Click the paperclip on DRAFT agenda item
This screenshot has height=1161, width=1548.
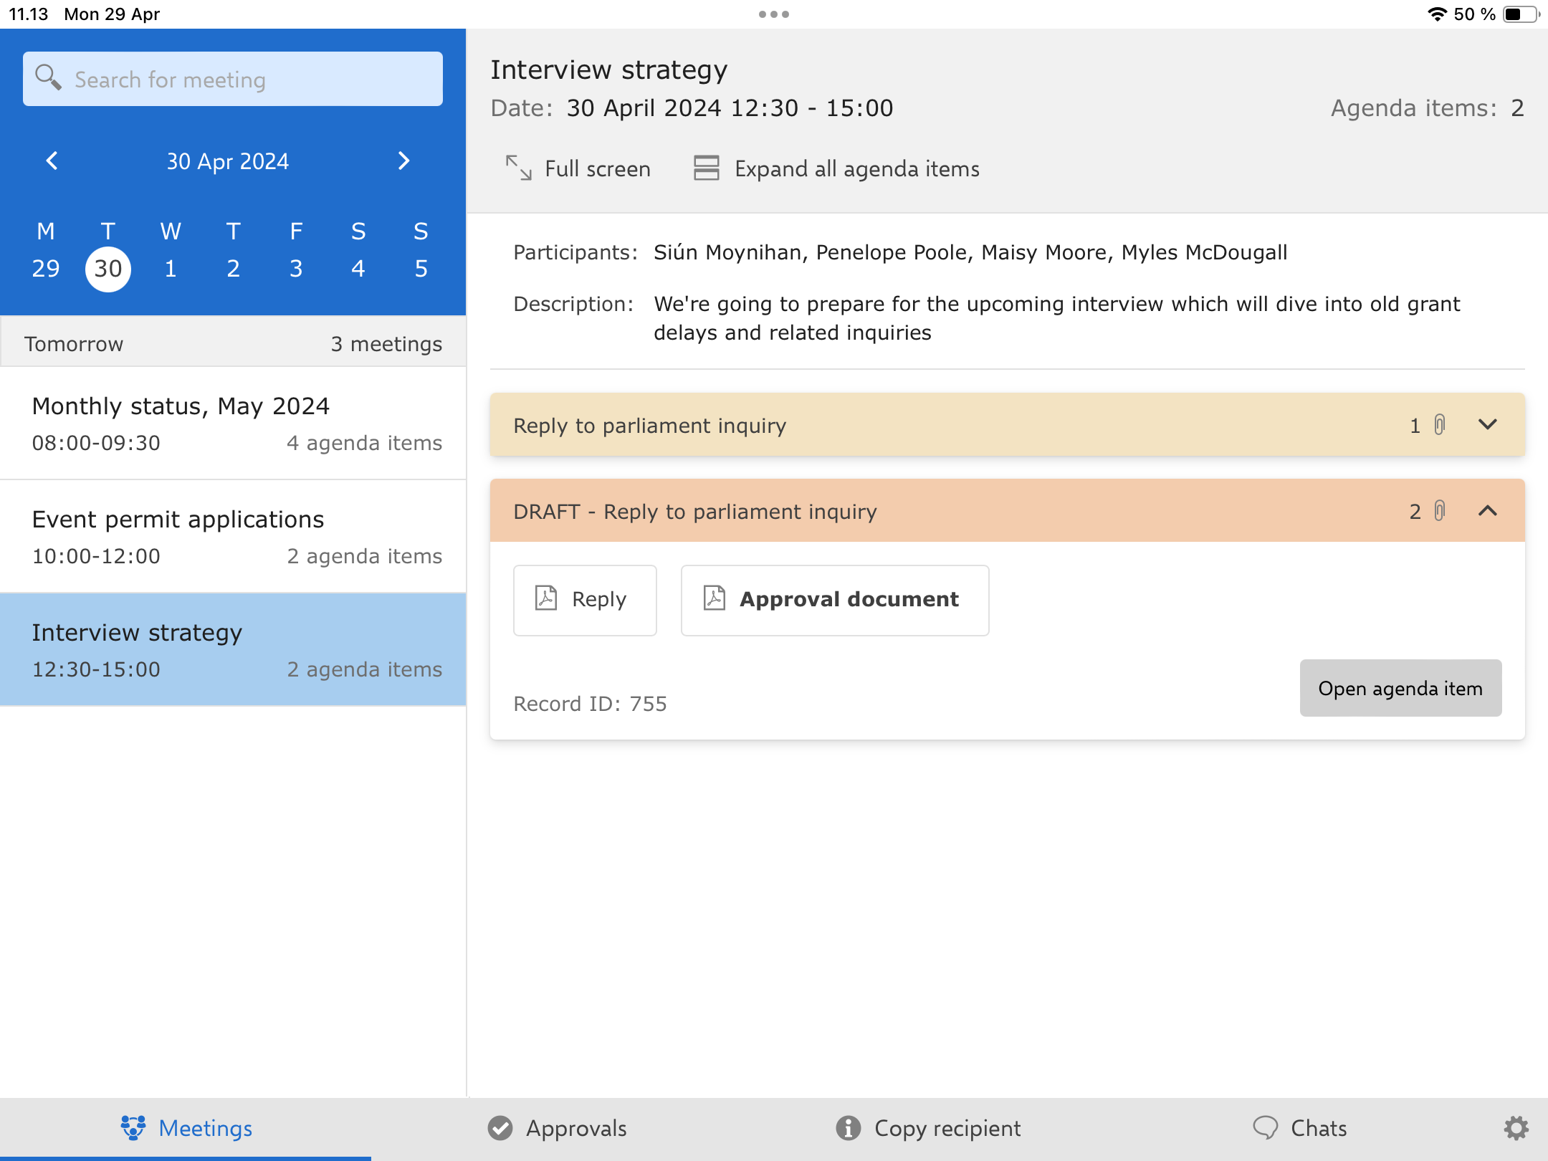1440,511
